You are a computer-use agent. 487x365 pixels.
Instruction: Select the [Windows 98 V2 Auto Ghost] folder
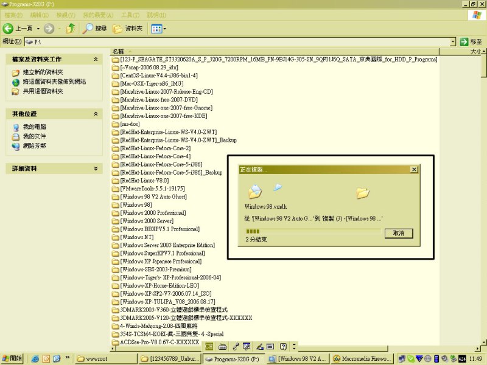(150, 196)
